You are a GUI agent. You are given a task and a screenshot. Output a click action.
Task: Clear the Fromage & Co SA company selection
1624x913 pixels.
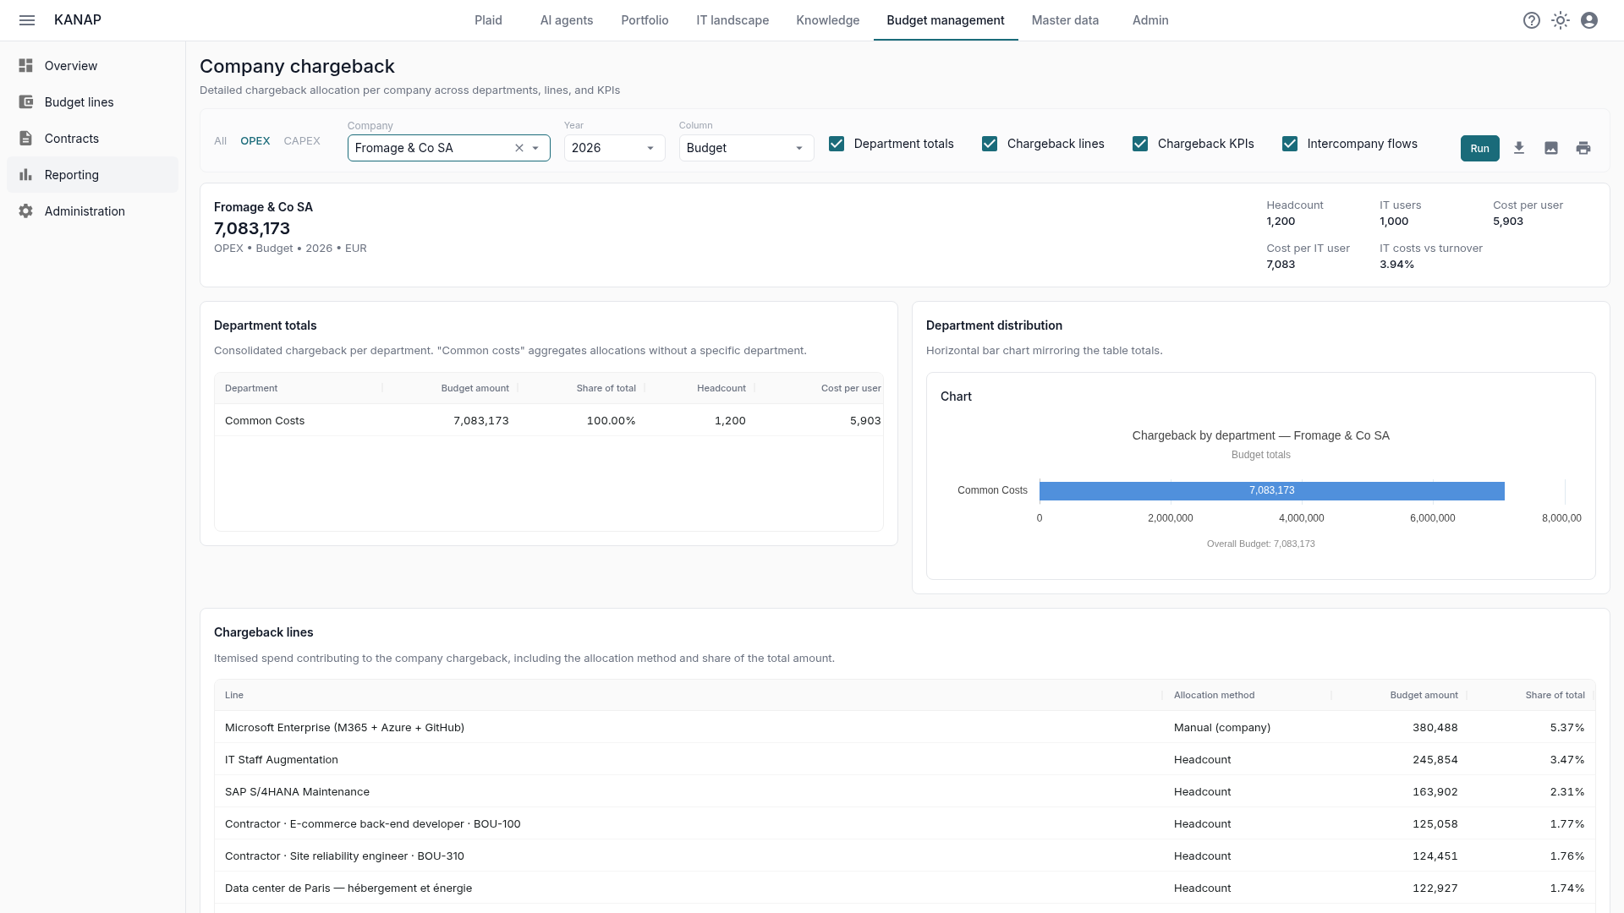pyautogui.click(x=519, y=148)
